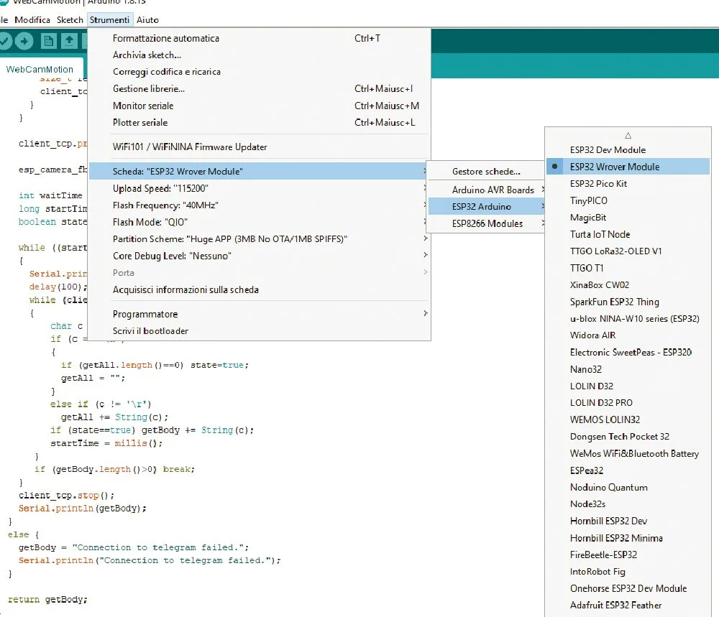
Task: Select Onehorse ESP32 Dev Module board
Action: pos(628,588)
